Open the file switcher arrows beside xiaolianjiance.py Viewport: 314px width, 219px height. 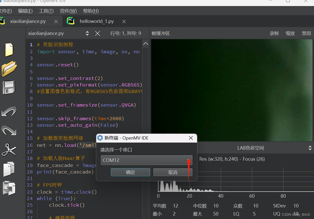(x=87, y=33)
